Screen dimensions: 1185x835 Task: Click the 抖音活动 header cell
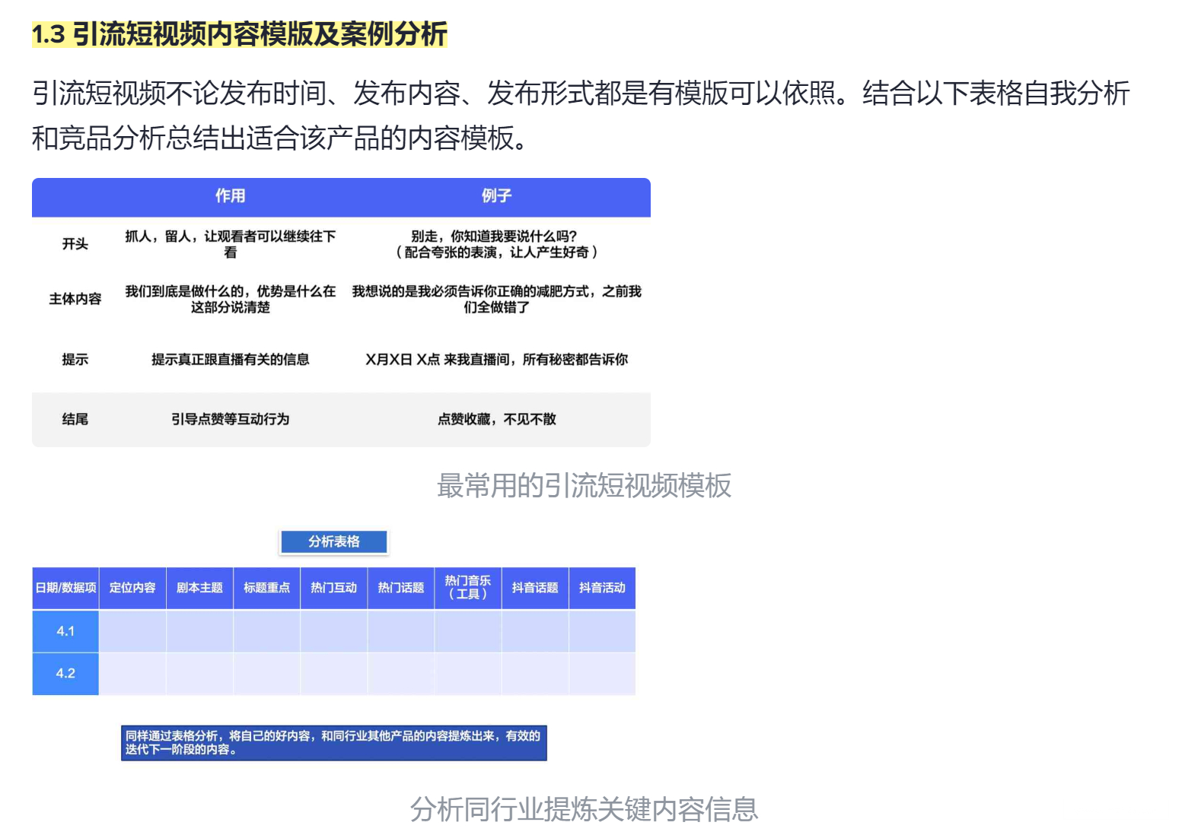coord(602,588)
